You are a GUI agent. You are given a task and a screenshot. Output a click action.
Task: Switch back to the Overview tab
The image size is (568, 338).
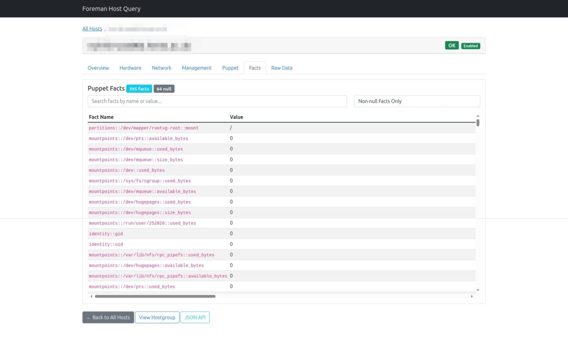[x=98, y=68]
